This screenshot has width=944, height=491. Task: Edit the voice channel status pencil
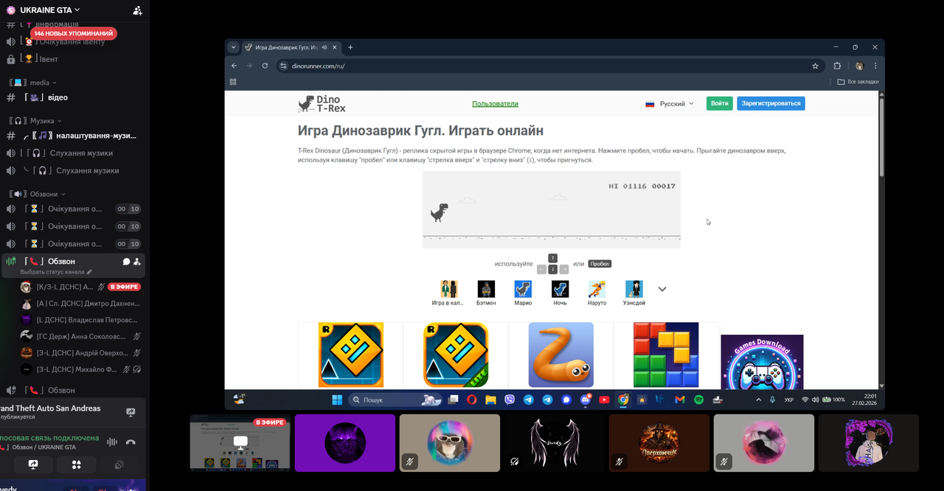pos(90,272)
